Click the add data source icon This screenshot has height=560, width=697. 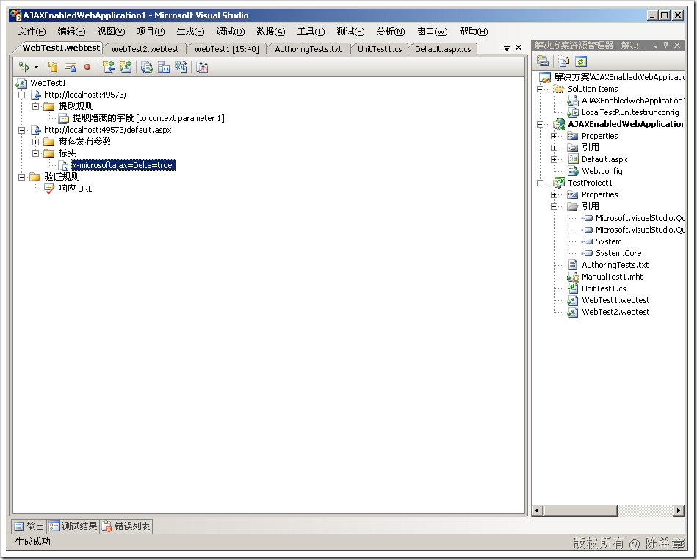53,67
